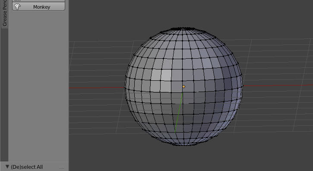The image size is (313, 171).
Task: Click the monkey head icon
Action: click(x=17, y=7)
